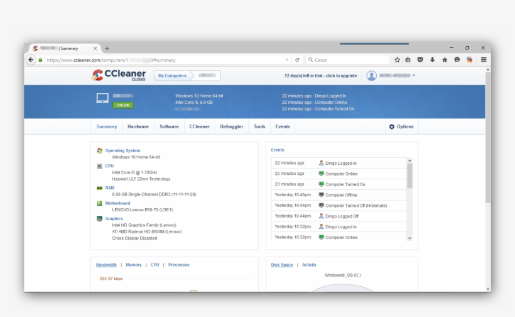This screenshot has width=515, height=317.
Task: Open the account name dropdown arrow
Action: pos(414,75)
